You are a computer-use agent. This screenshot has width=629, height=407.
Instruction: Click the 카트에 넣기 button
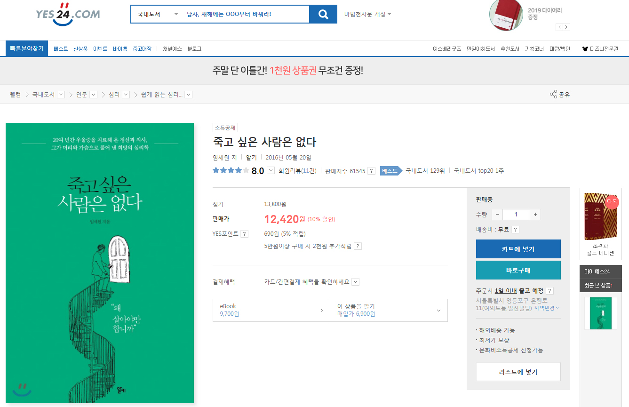coord(518,249)
